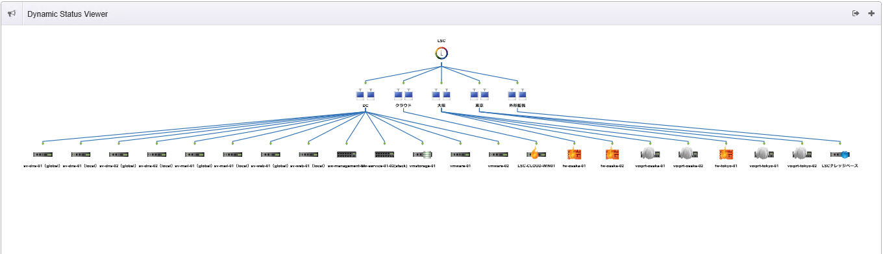
Task: Select the 東京 group node
Action: (480, 95)
